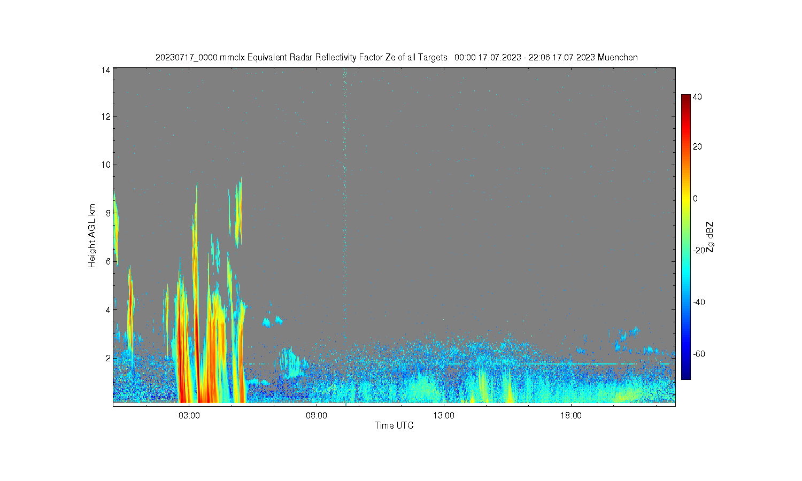802x481 pixels.
Task: Click the high cloud echo above 8 km near 05:00
Action: (x=238, y=214)
